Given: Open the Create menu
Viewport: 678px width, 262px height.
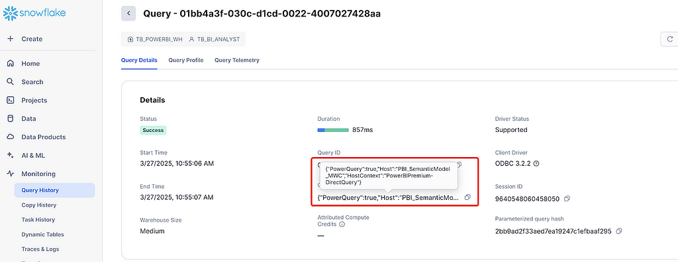Looking at the screenshot, I should tap(25, 39).
